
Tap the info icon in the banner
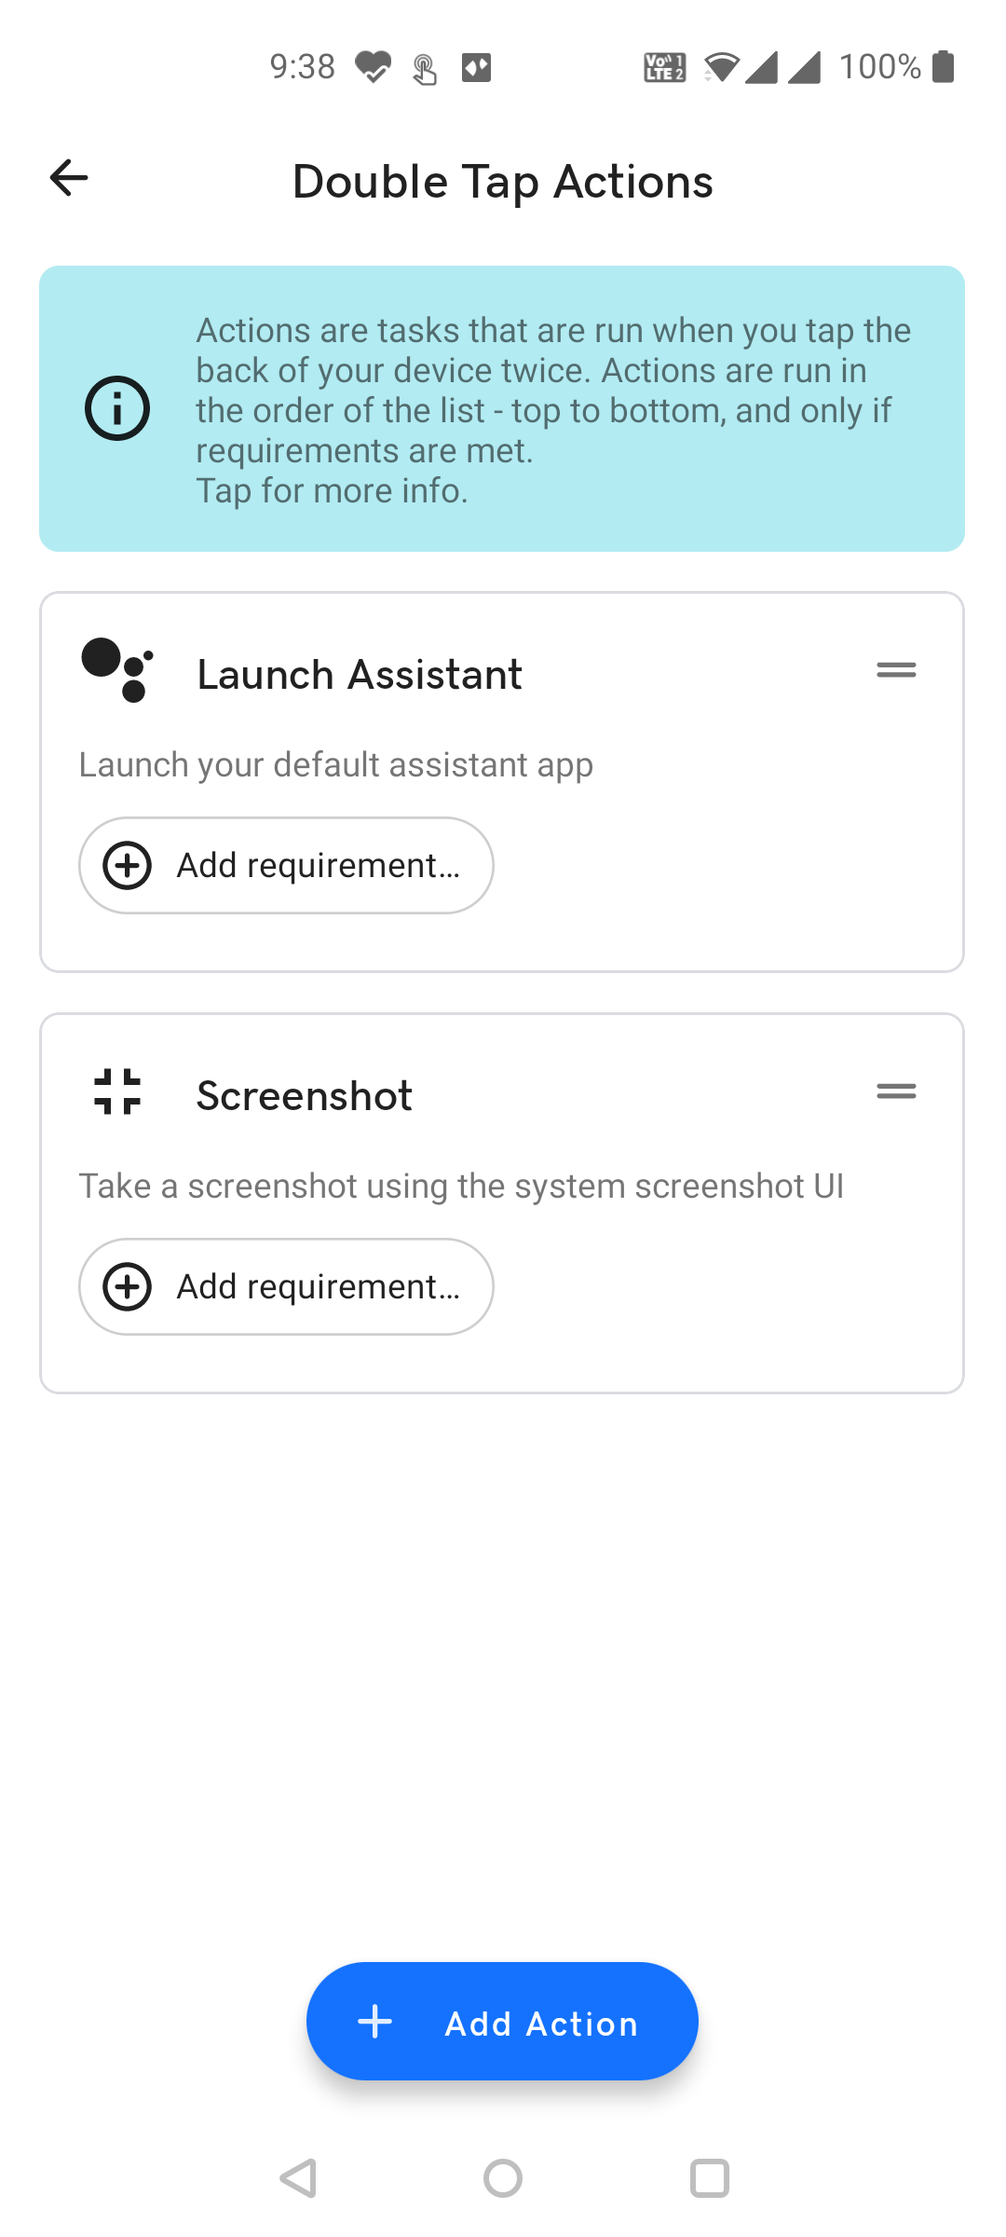click(117, 407)
